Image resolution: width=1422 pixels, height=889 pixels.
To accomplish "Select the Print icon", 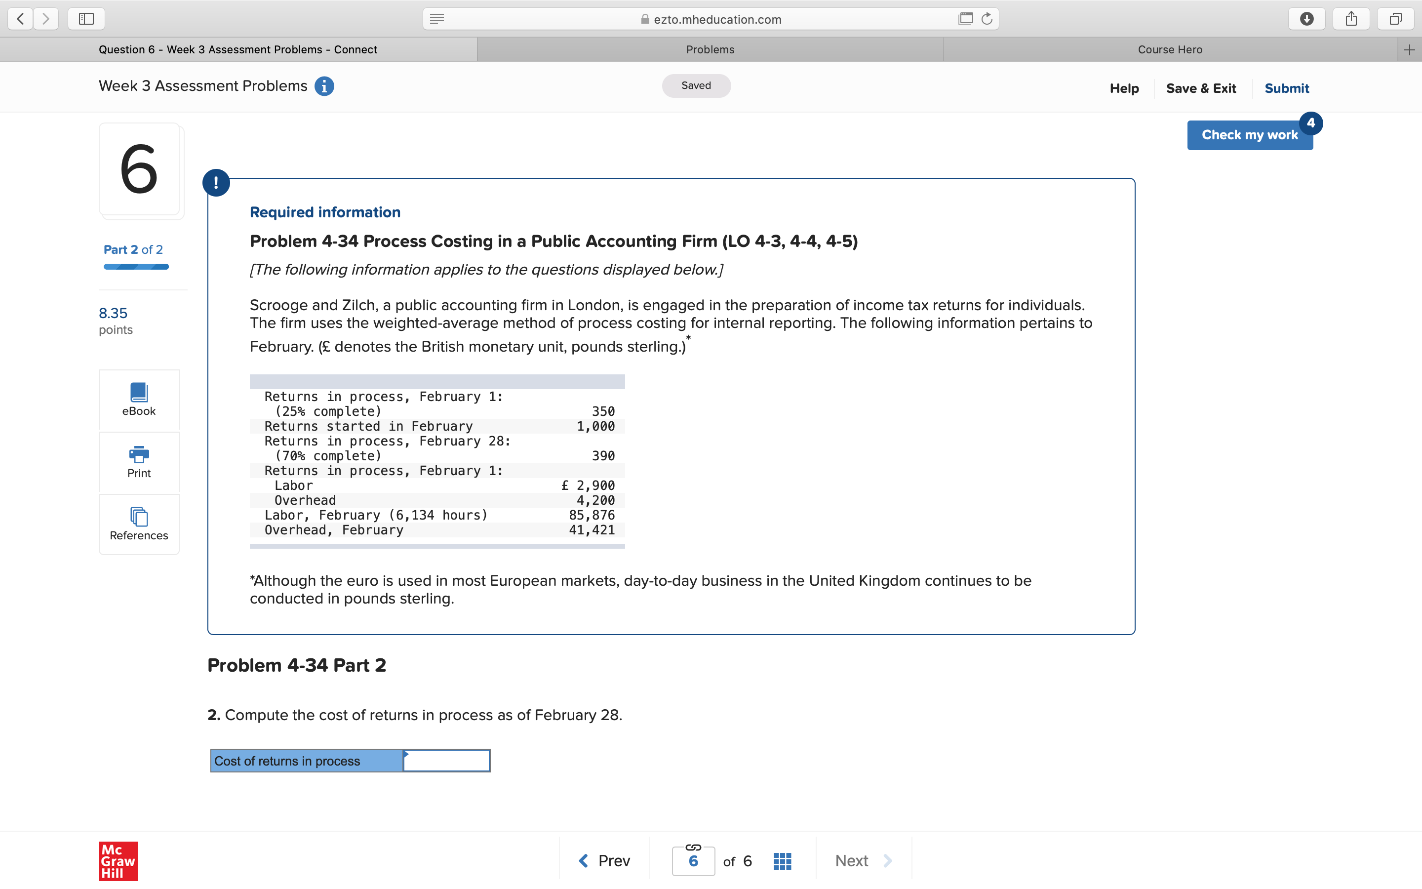I will point(139,462).
